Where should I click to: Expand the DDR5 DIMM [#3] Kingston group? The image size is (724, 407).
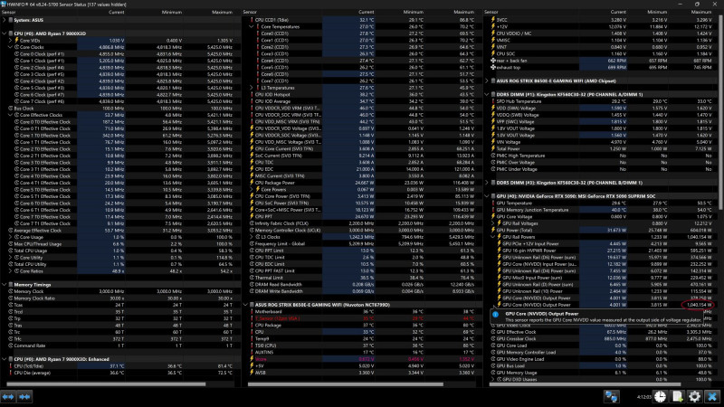pyautogui.click(x=487, y=183)
